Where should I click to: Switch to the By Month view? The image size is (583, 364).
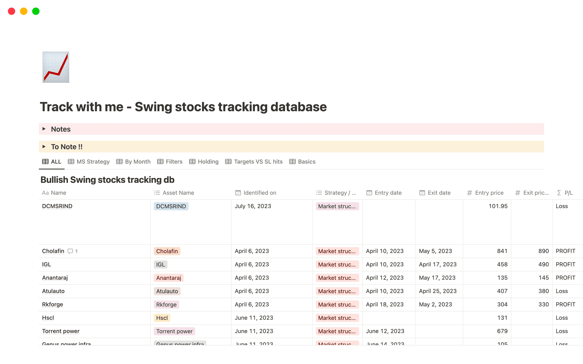(x=138, y=162)
